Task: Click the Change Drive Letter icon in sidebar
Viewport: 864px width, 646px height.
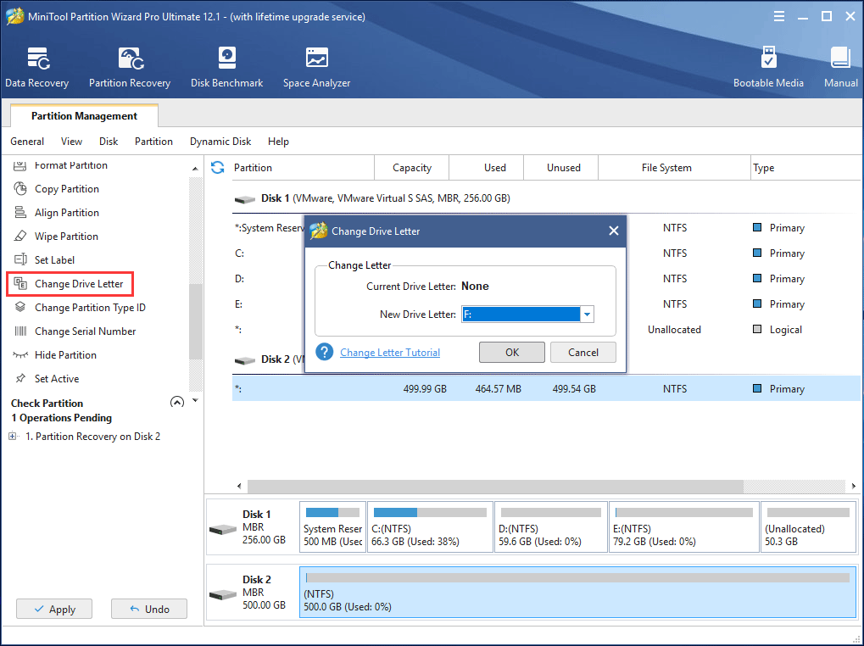Action: pyautogui.click(x=20, y=284)
